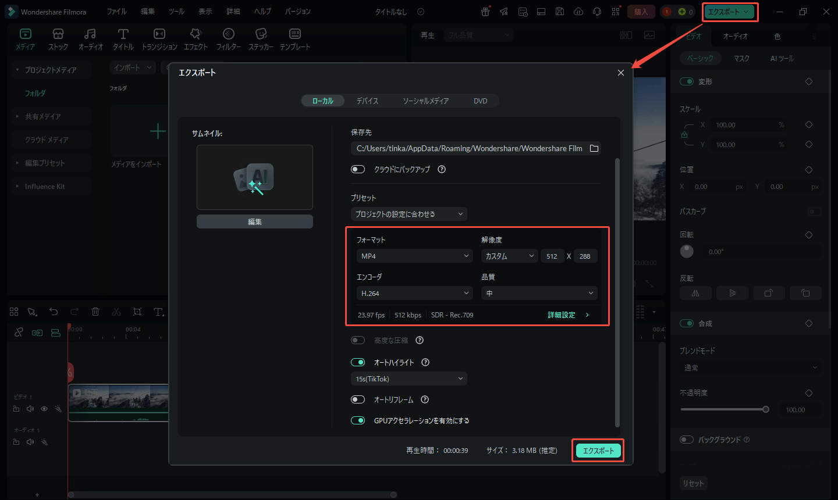Click the resolution width field showing 512

click(x=552, y=256)
